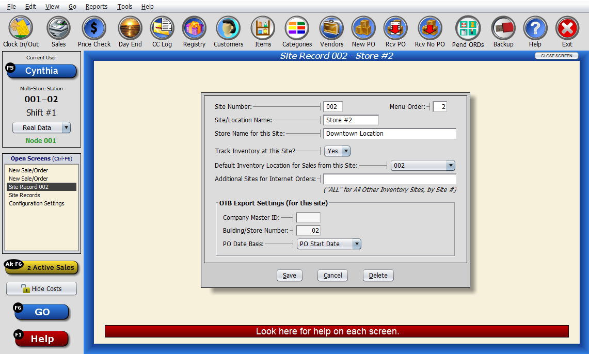
Task: Open the Go menu
Action: (72, 6)
